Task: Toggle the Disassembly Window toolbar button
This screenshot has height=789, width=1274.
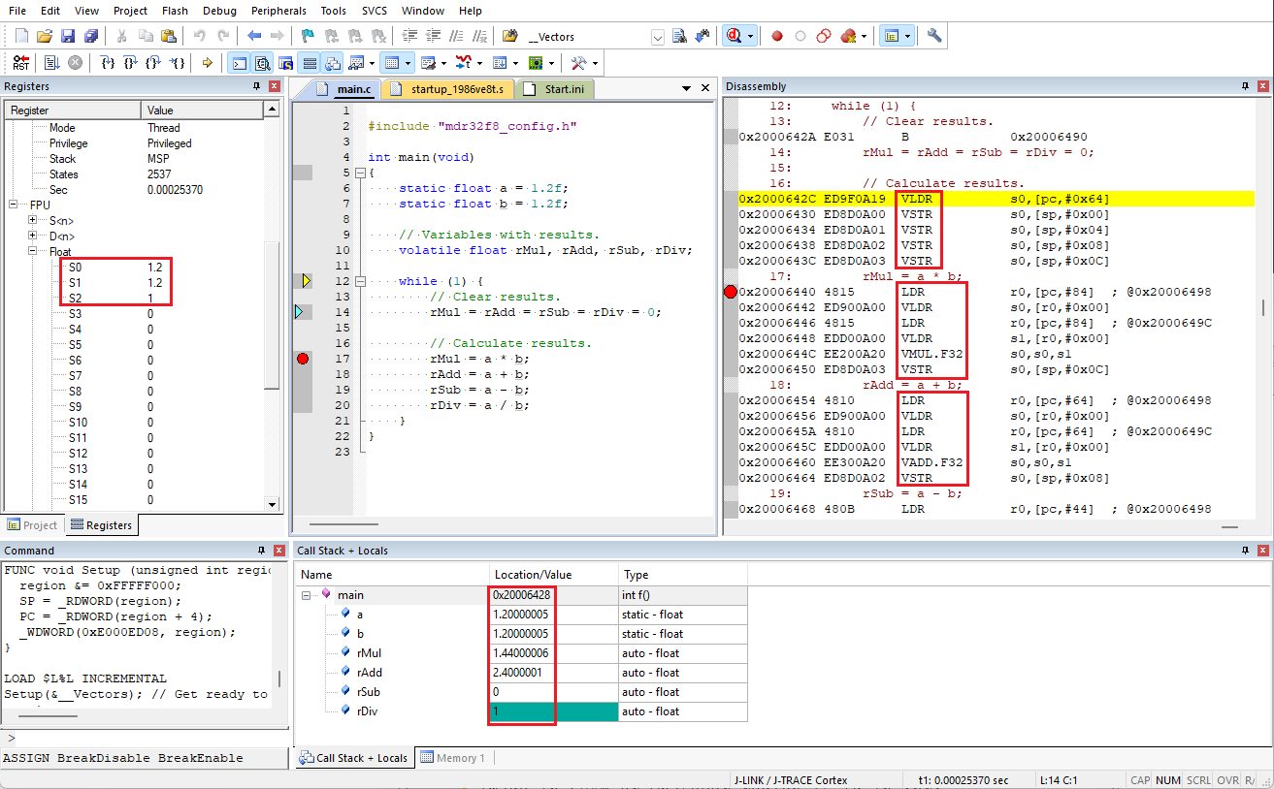Action: click(263, 63)
